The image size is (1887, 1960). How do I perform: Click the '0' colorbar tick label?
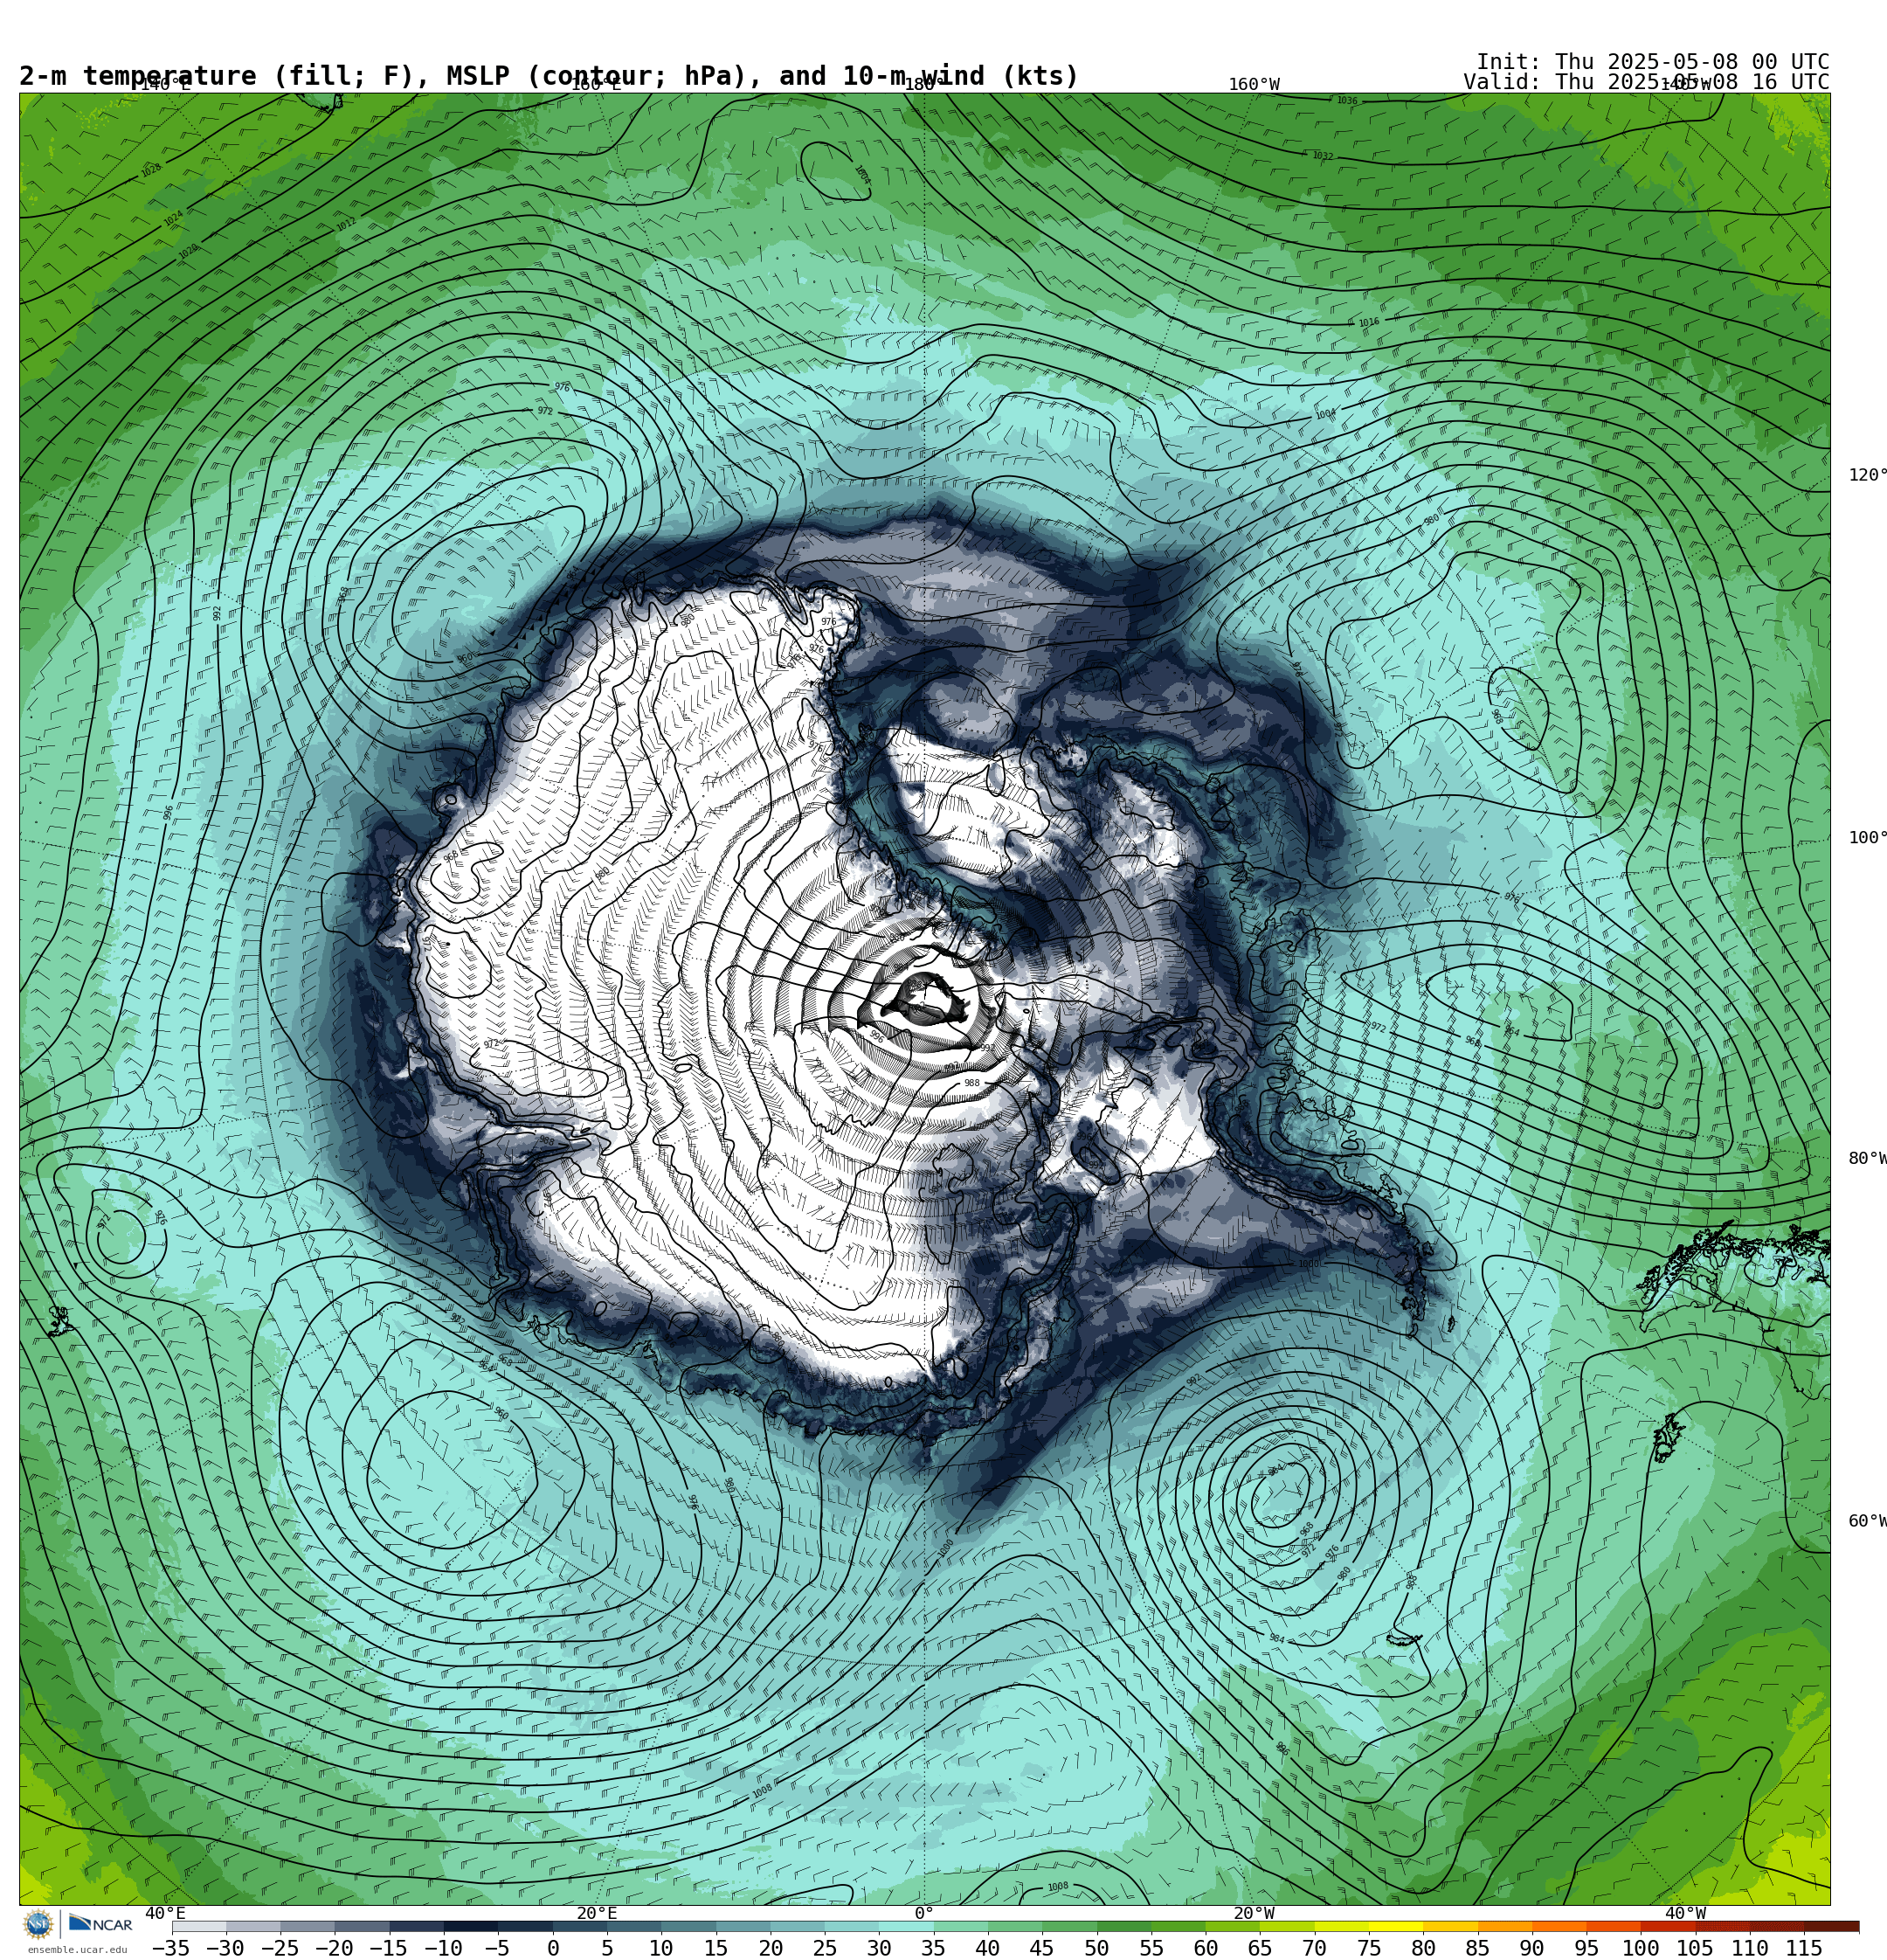pyautogui.click(x=552, y=1948)
